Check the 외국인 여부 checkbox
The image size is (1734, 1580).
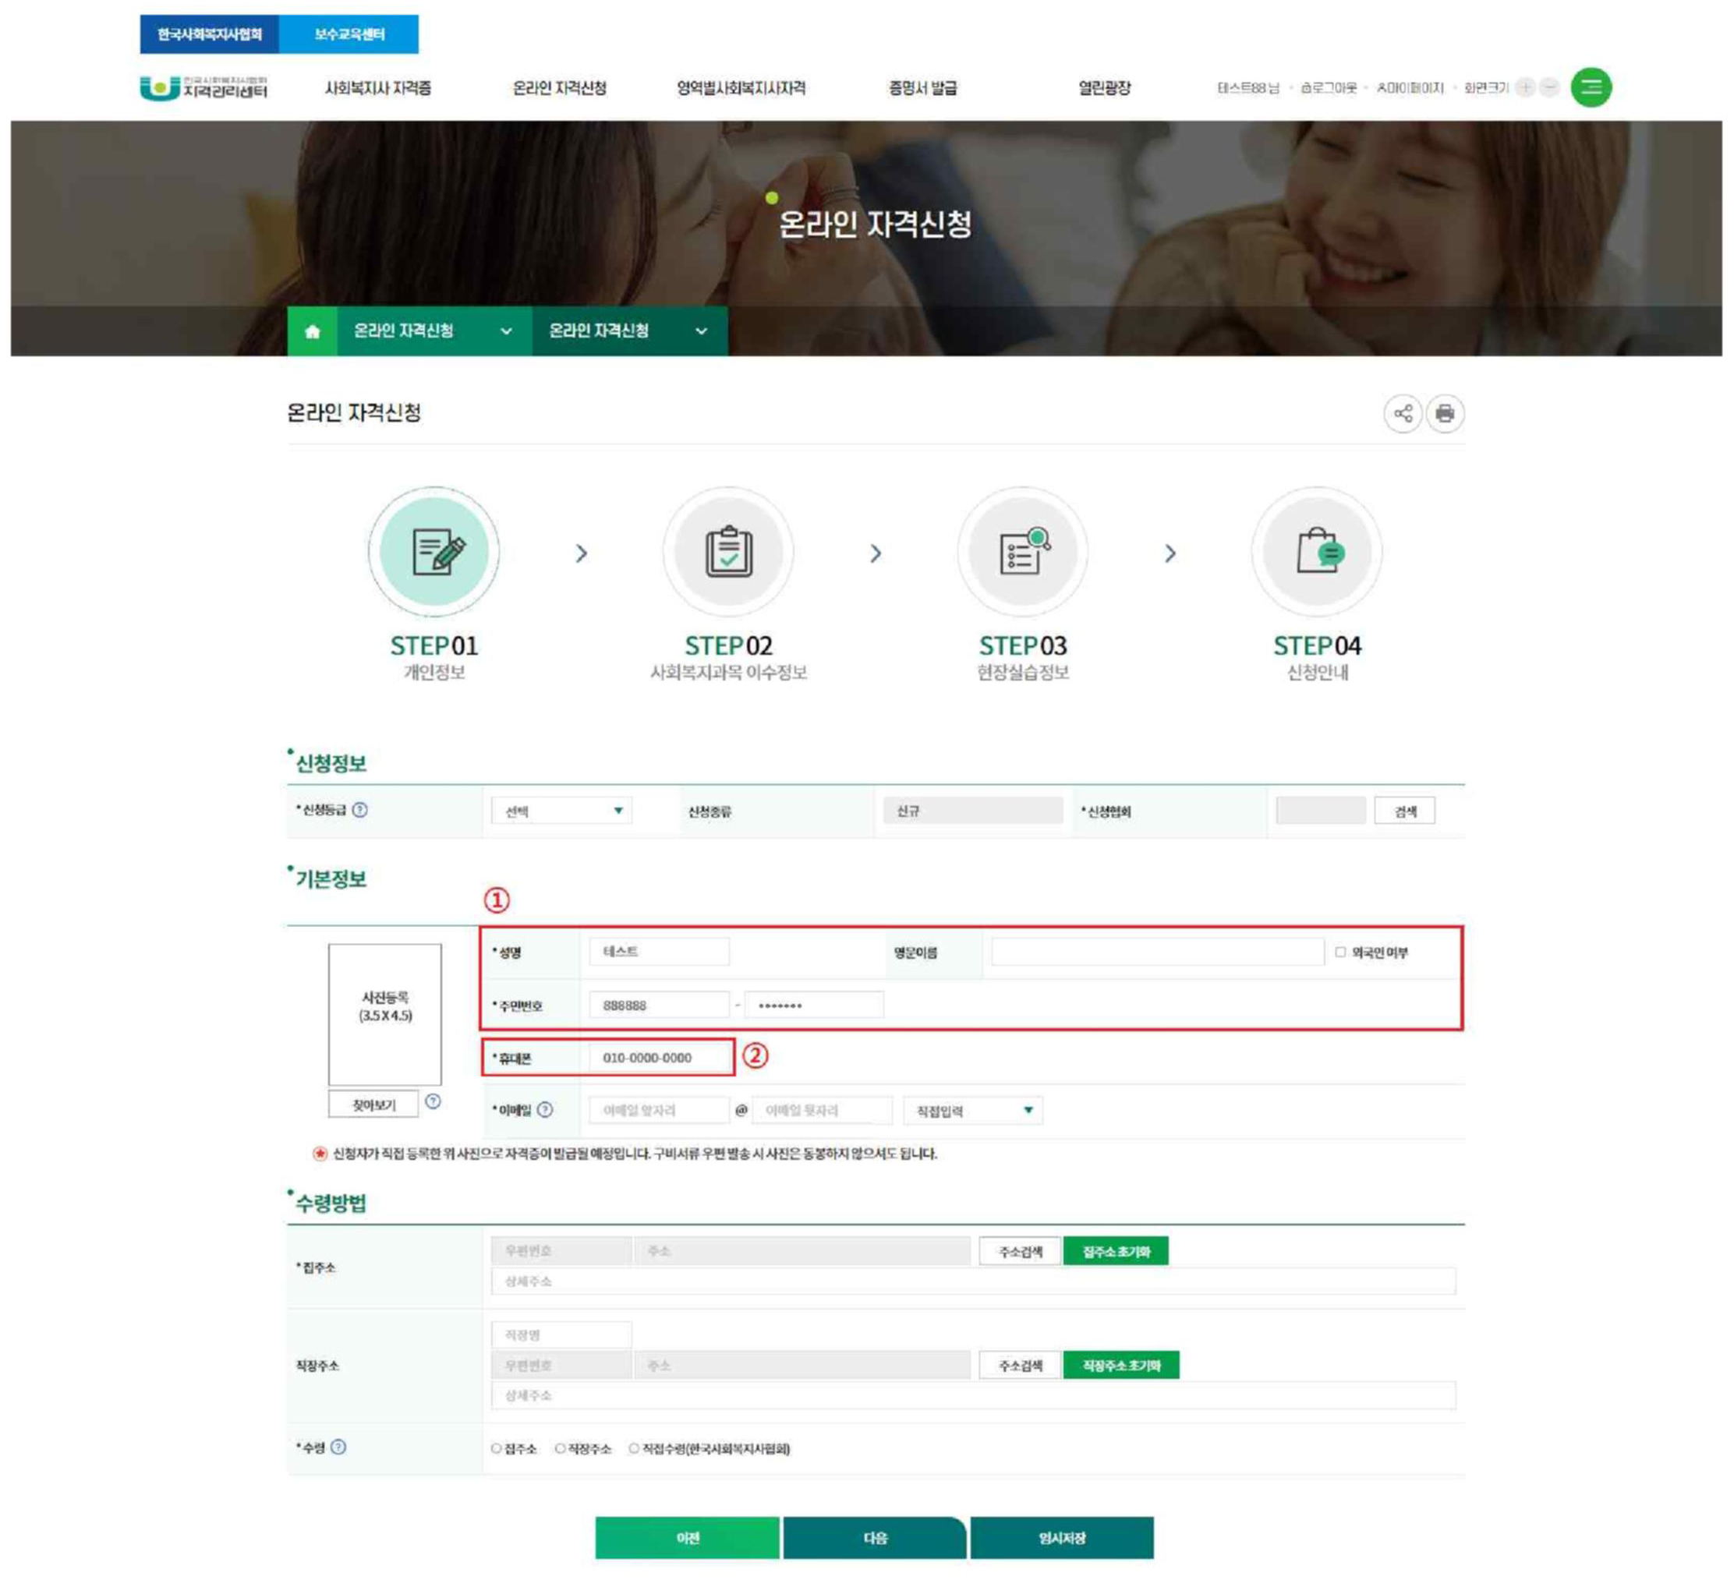[1340, 951]
